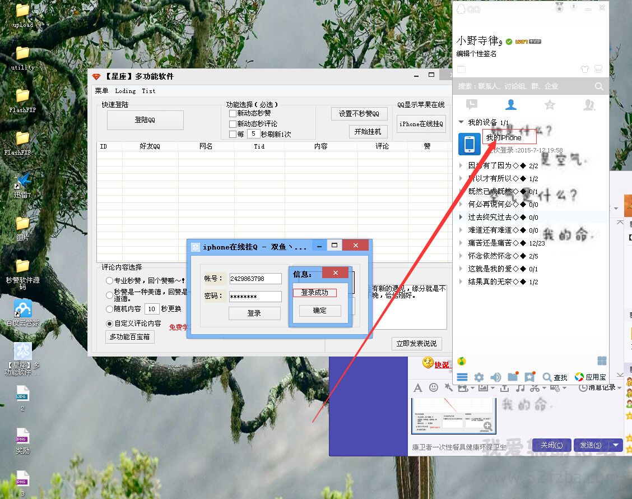
Task: Open the Tist menu
Action: tap(148, 91)
